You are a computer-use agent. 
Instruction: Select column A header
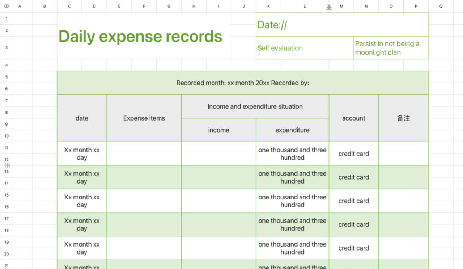20,6
